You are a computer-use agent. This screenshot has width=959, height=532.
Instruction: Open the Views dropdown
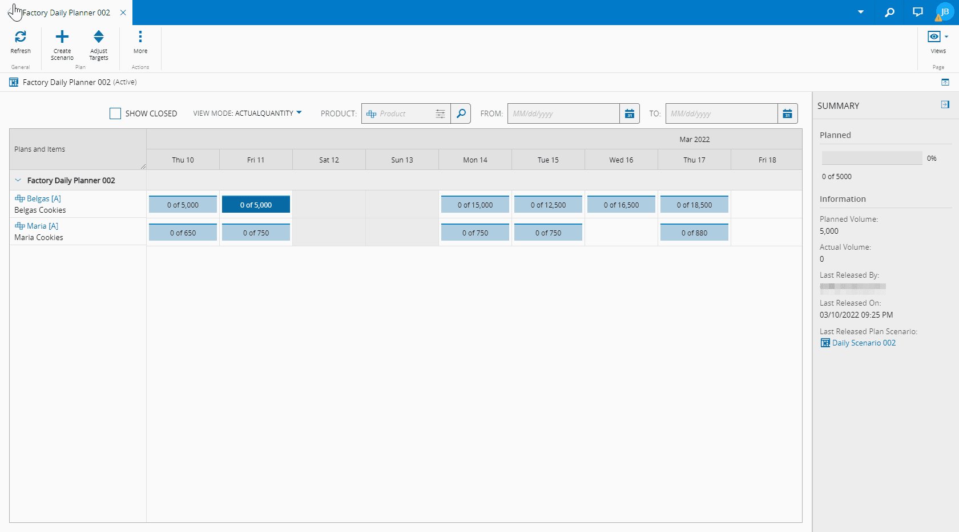[937, 37]
